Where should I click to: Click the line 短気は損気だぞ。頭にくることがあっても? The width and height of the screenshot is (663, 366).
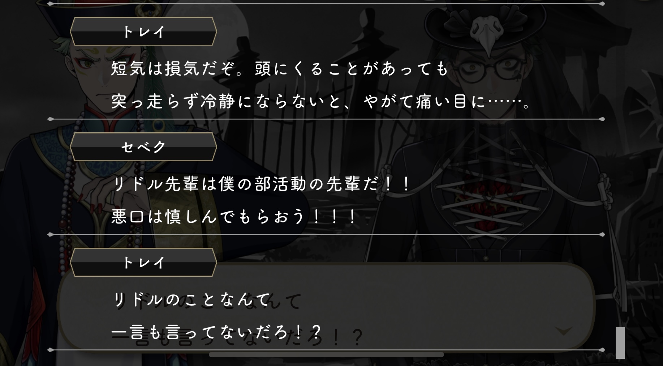click(280, 68)
